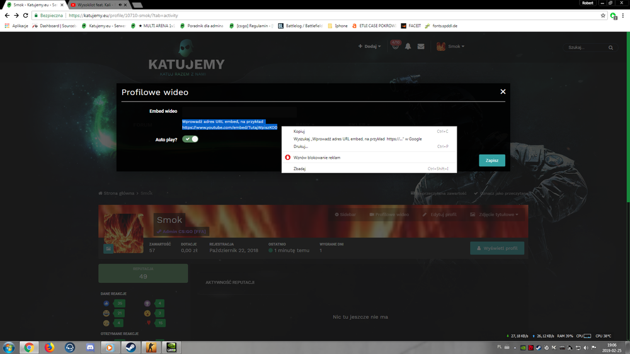Image resolution: width=630 pixels, height=354 pixels.
Task: Choose Zbadaj from the context menu
Action: [369, 169]
